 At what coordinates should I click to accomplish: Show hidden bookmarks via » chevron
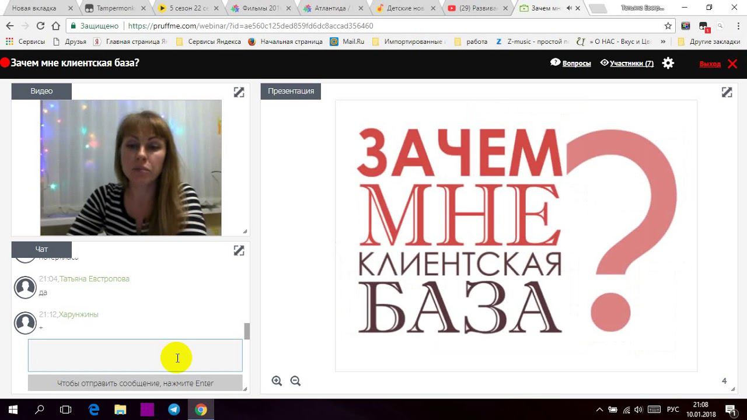pyautogui.click(x=662, y=41)
